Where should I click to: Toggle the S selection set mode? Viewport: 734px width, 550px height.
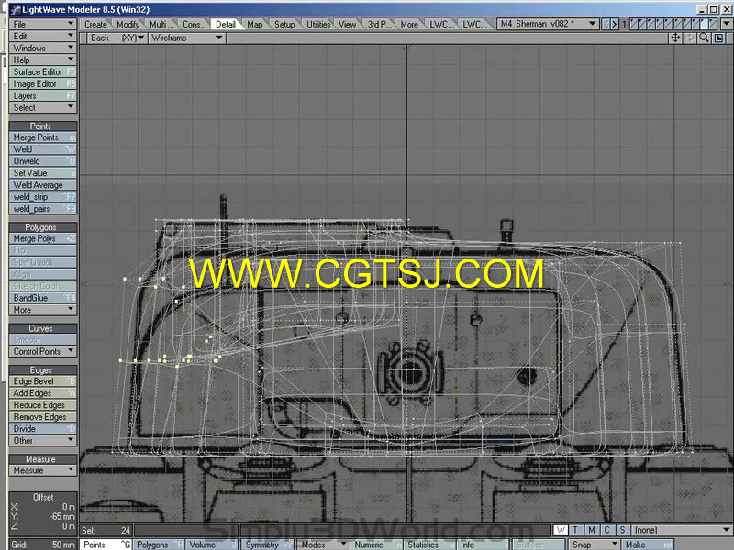(x=622, y=531)
